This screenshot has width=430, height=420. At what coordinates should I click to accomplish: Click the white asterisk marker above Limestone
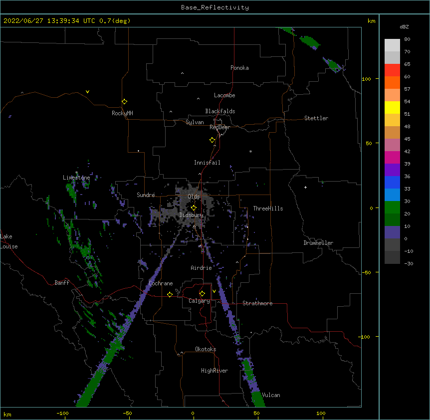click(x=76, y=173)
